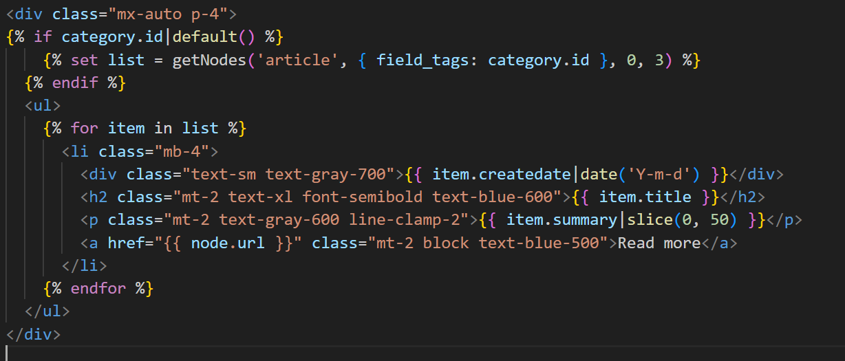Click "text-xl" in the h2 class

point(261,197)
